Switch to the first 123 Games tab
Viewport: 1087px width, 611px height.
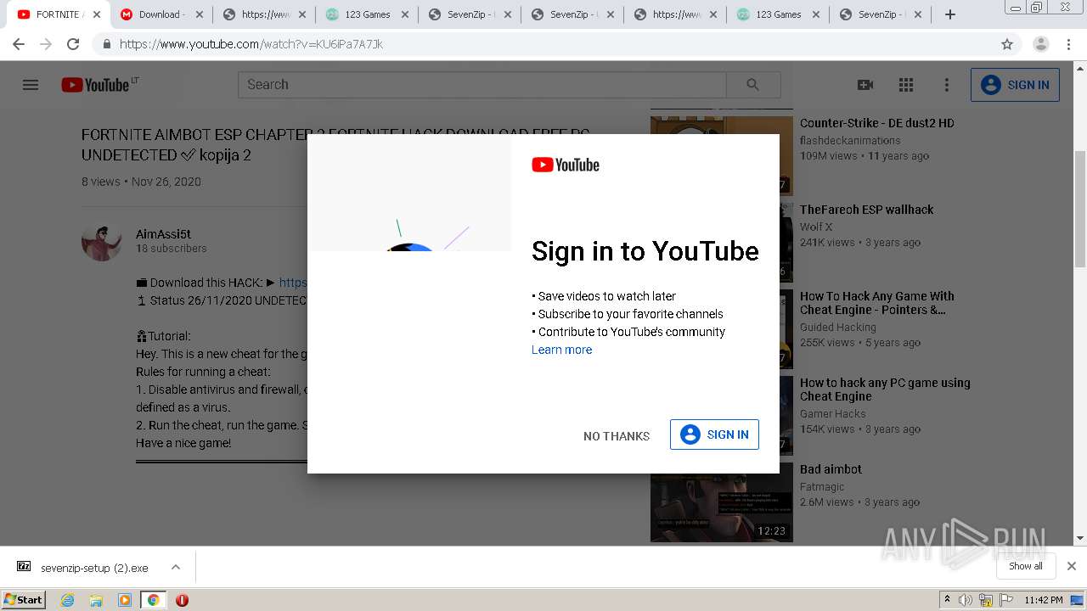point(367,14)
